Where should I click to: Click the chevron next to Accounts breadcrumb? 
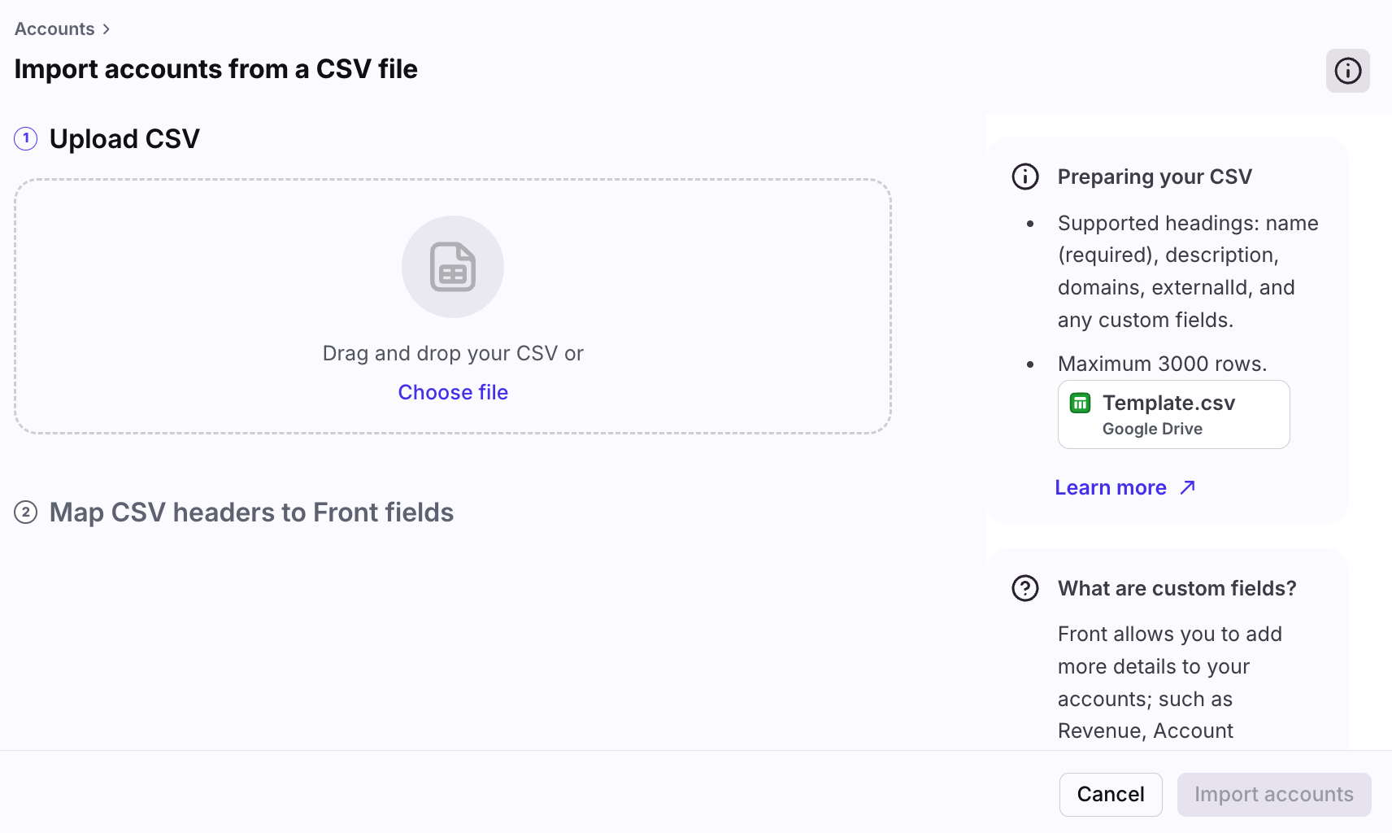106,29
